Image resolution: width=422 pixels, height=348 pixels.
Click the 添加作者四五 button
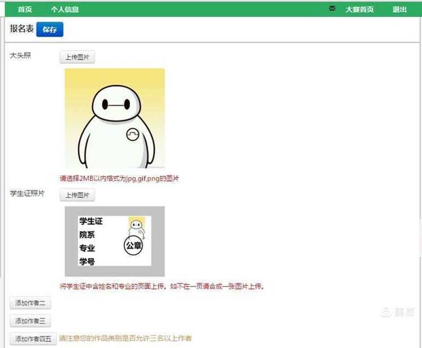(x=33, y=338)
